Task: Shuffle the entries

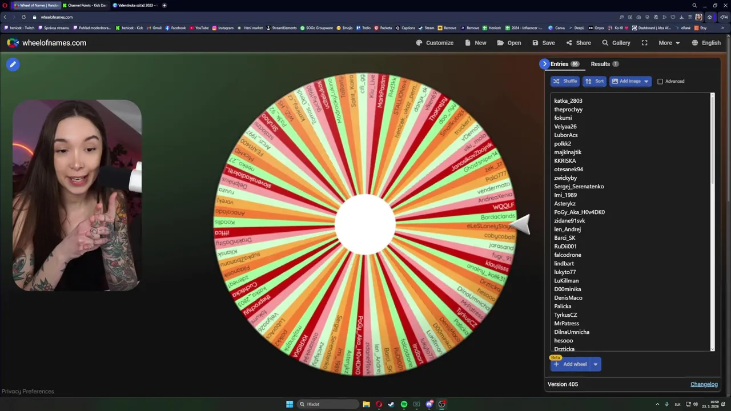Action: [565, 82]
